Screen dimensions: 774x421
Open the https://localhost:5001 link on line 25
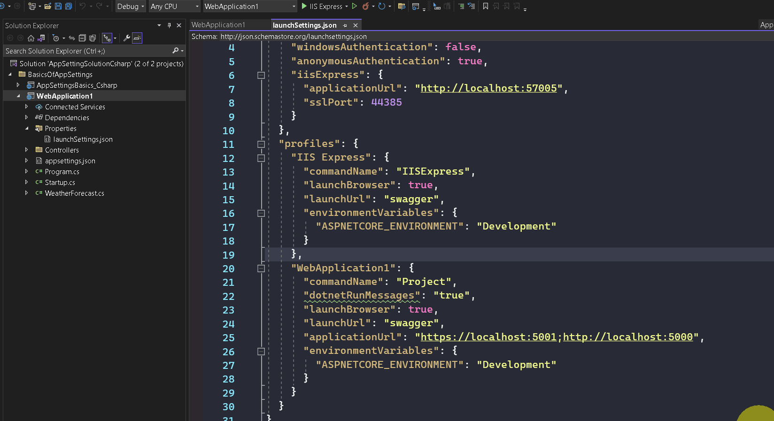488,337
